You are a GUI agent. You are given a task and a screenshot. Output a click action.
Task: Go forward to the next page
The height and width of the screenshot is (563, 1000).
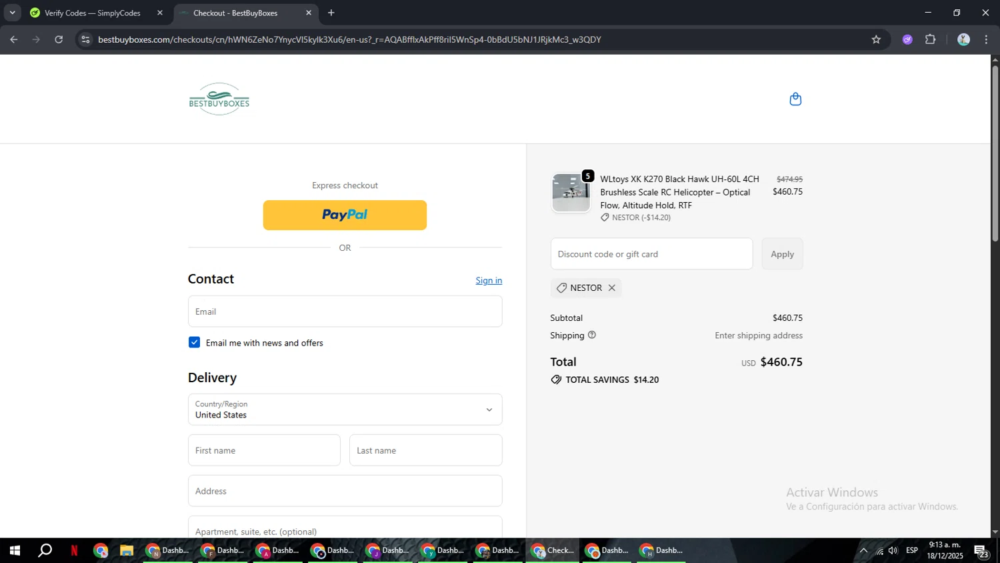tap(36, 39)
